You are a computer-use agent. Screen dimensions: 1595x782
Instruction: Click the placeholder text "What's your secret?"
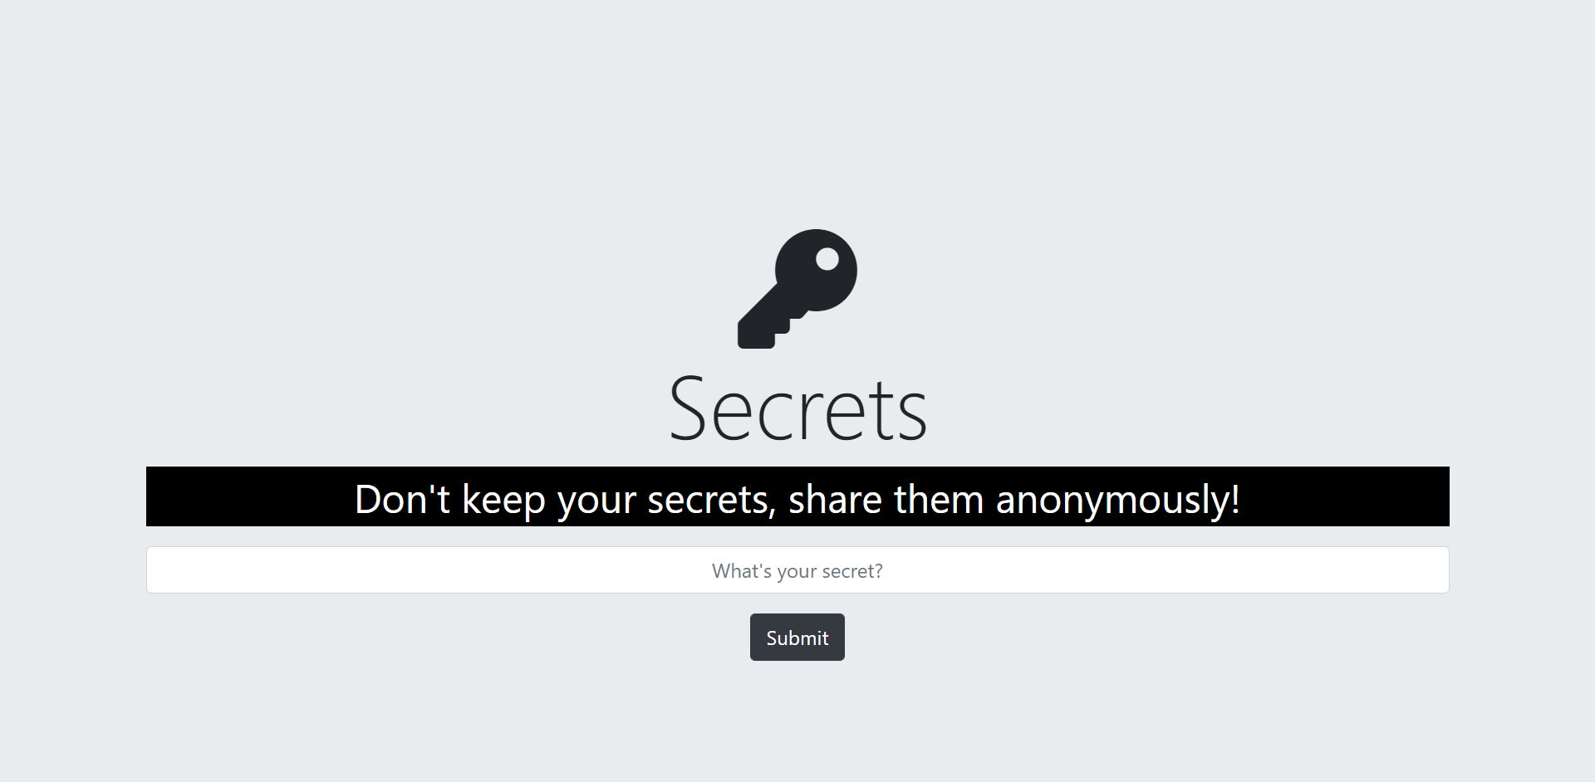click(x=797, y=571)
